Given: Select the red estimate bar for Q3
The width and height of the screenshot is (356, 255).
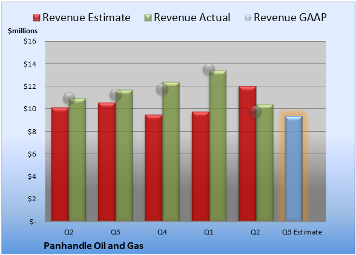Looking at the screenshot, I should coord(107,162).
